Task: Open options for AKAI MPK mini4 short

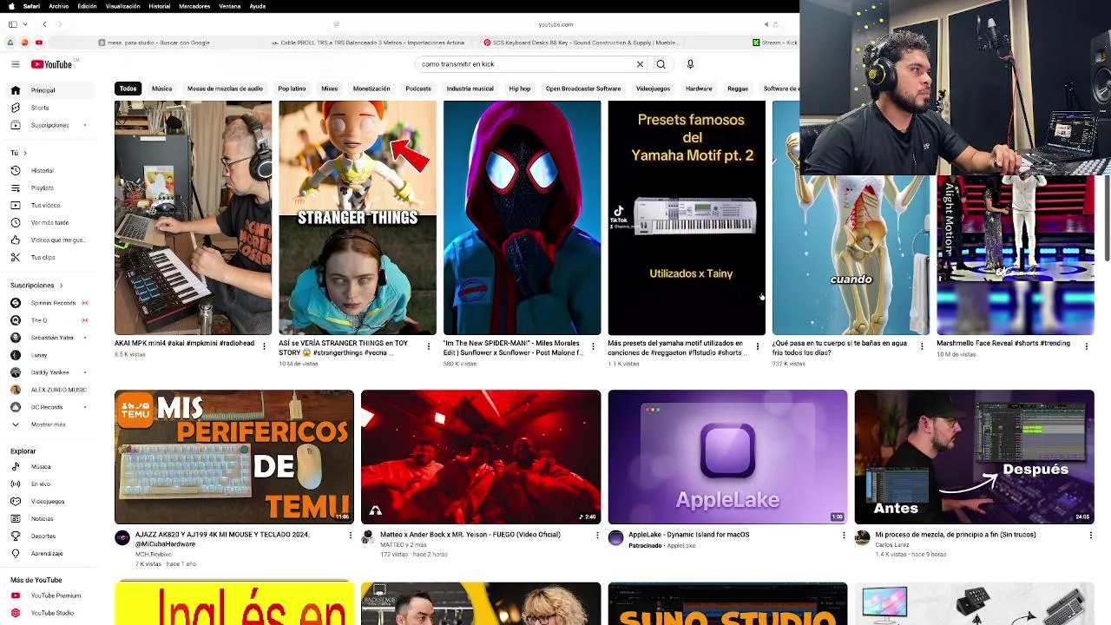Action: tap(263, 346)
